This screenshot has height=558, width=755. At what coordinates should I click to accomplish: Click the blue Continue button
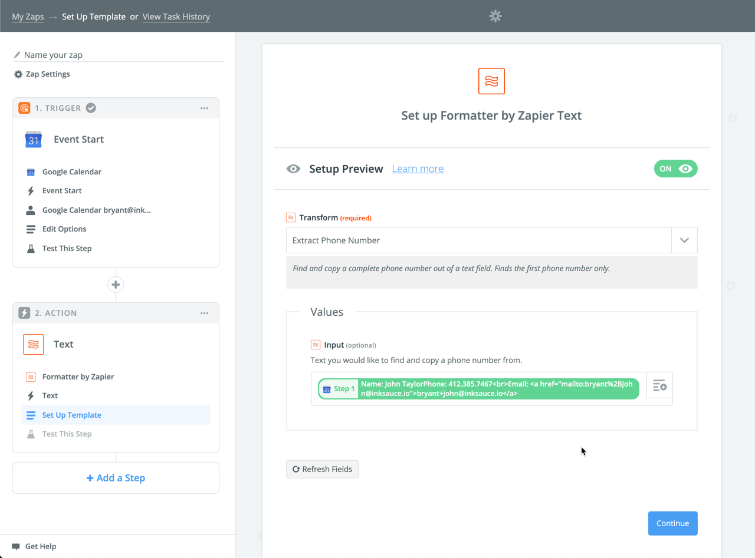click(x=672, y=523)
